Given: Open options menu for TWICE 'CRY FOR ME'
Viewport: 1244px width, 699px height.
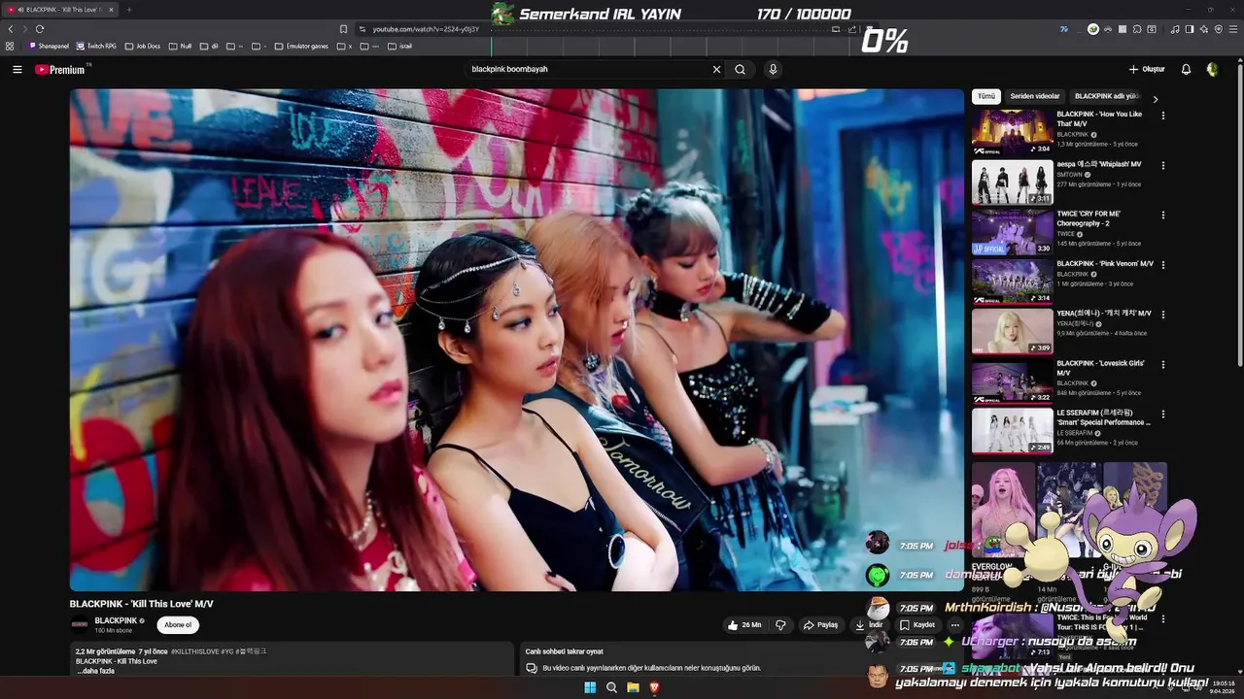Looking at the screenshot, I should 1162,216.
